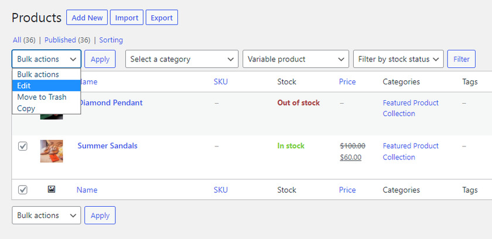
Task: Choose Bulk actions option in open list
Action: tap(46, 74)
